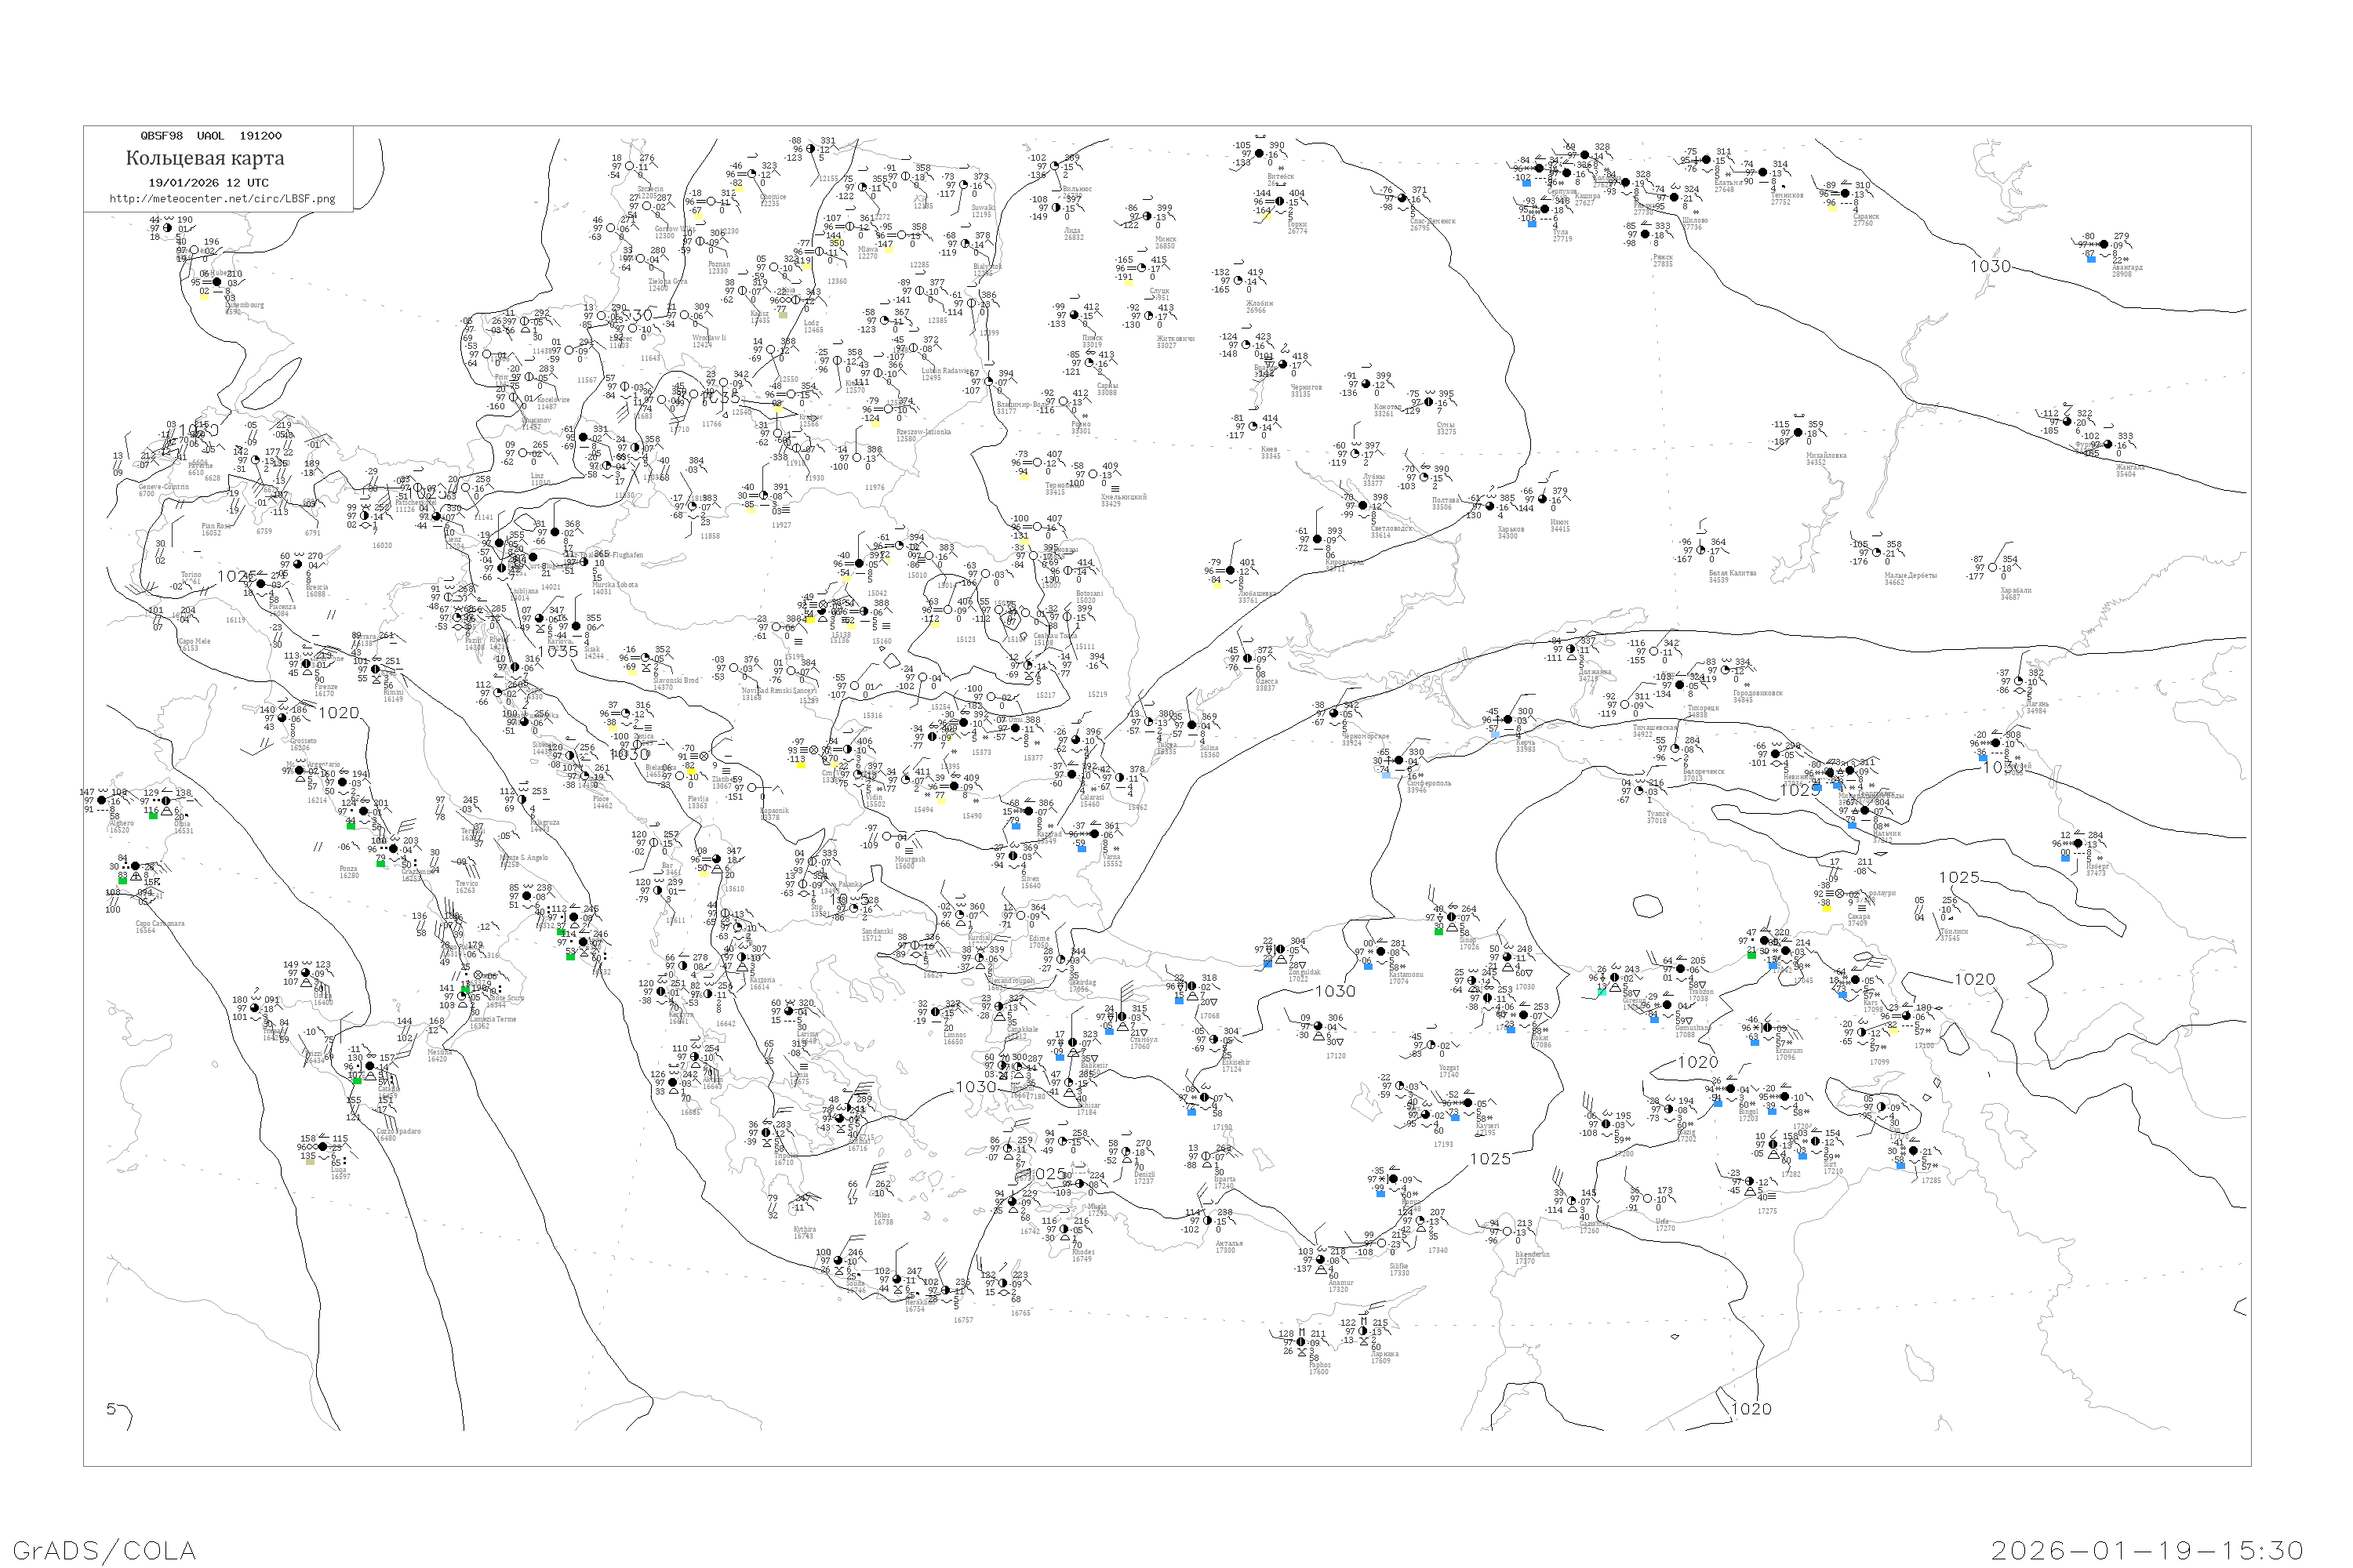
Task: Click the meteocenter.net LBSF.png URL
Action: 222,199
